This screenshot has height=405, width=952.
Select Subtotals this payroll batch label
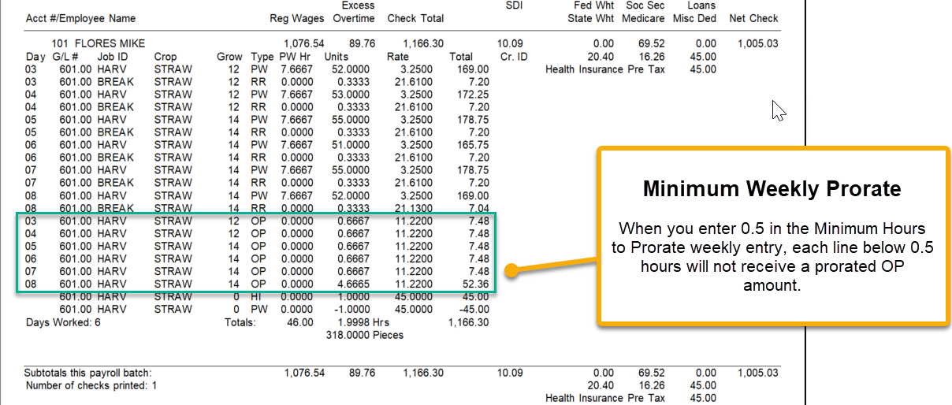[x=87, y=373]
